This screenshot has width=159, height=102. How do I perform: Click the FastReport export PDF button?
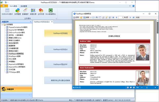click(58, 64)
